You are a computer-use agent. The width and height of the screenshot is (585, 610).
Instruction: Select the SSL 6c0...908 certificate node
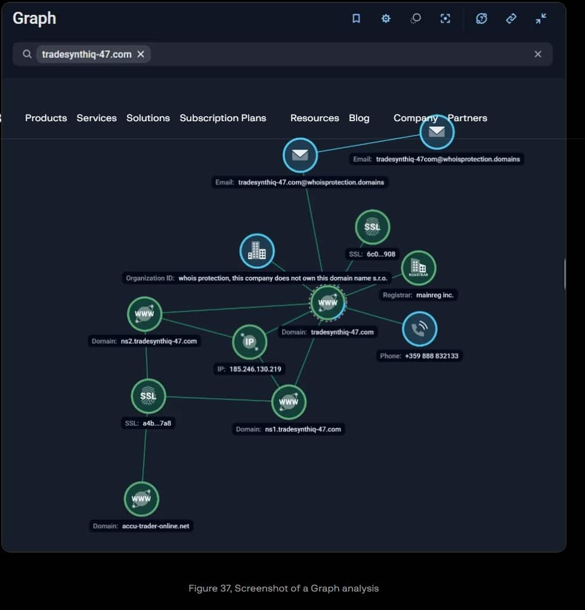click(372, 227)
